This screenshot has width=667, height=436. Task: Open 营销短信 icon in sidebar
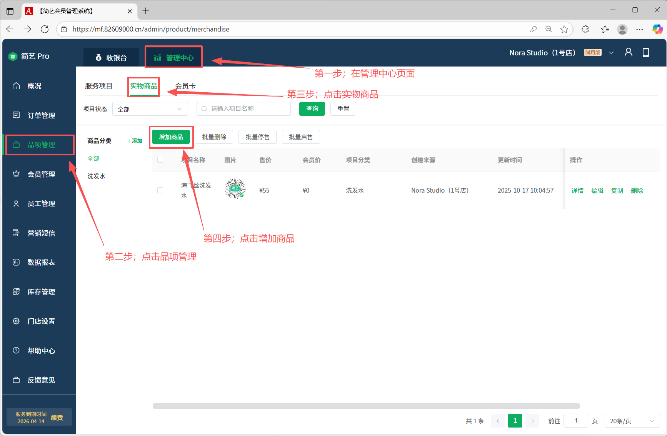pyautogui.click(x=16, y=233)
